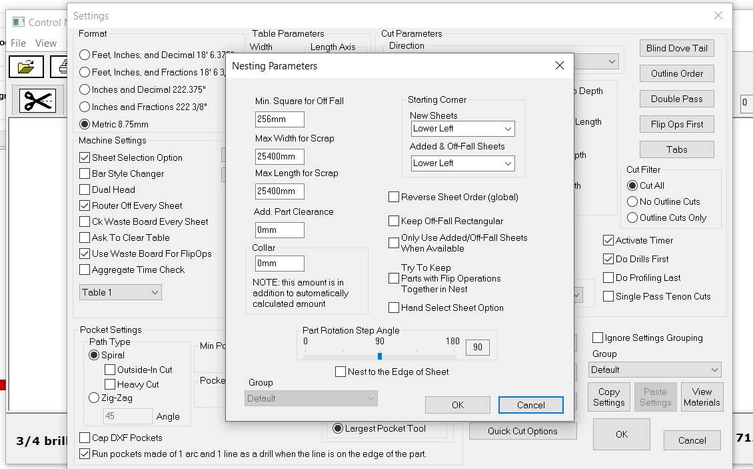753x469 pixels.
Task: Open the File menu
Action: [18, 43]
